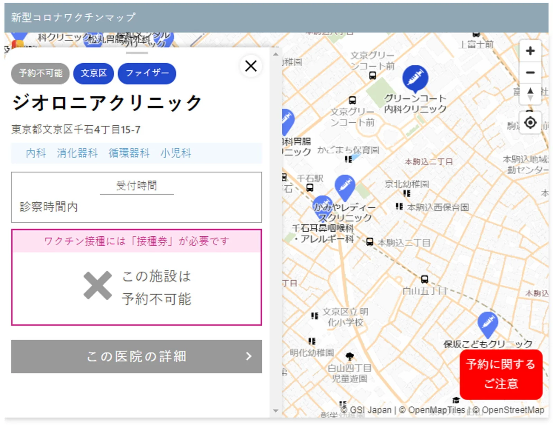This screenshot has height=425, width=553.
Task: Click the 文京グリーンコート前 upper bus stop icon
Action: 372,75
